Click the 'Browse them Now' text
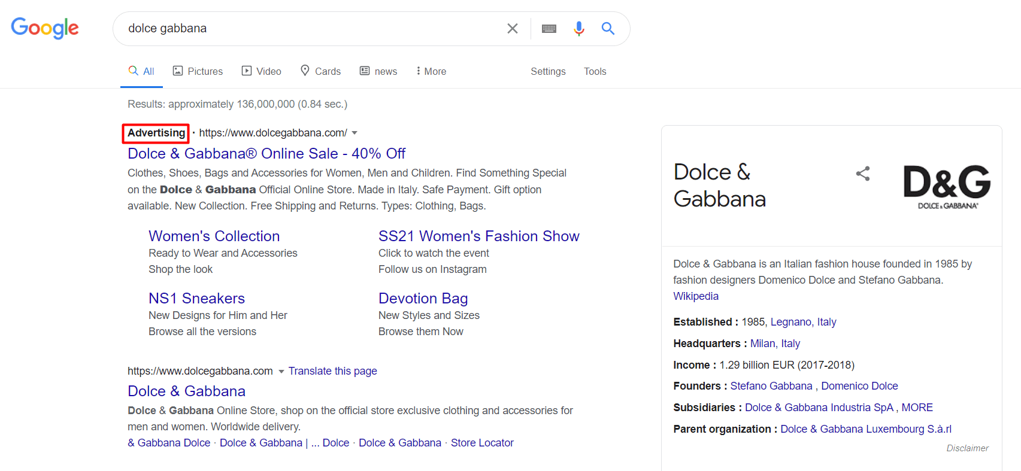This screenshot has height=471, width=1021. point(420,332)
